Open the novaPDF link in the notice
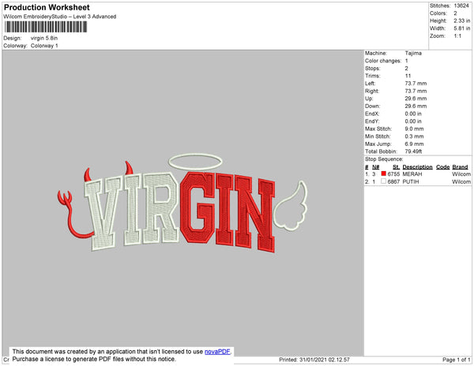Screen dimensions: 474x366 (x=217, y=352)
